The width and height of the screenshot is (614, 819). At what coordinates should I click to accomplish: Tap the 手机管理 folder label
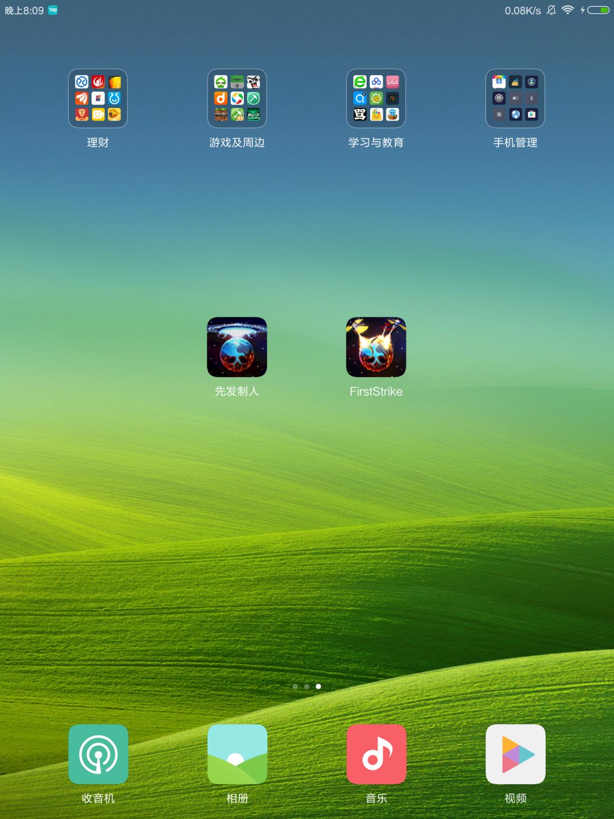(515, 143)
